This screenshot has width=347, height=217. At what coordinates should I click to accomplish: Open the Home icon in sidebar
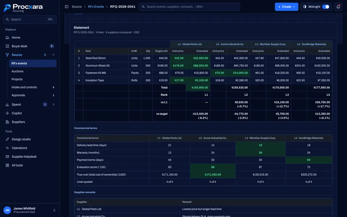point(7,38)
